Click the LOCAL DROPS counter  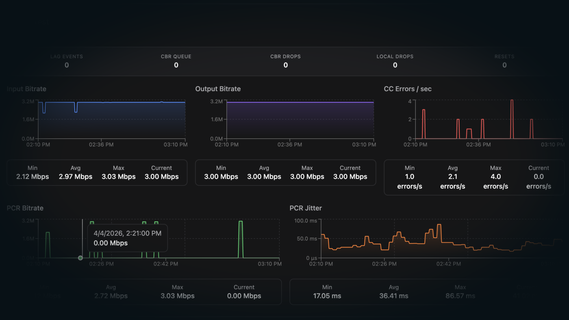pyautogui.click(x=395, y=61)
